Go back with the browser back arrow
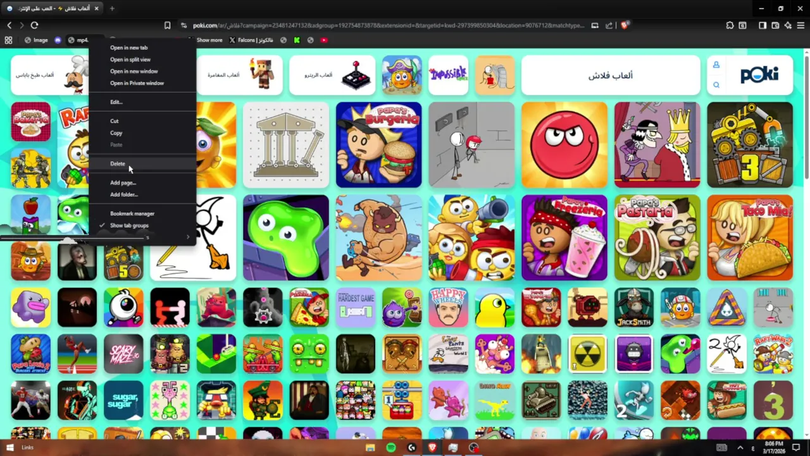The height and width of the screenshot is (456, 810). pos(9,25)
